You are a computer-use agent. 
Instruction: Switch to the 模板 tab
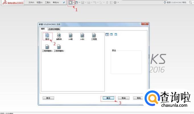point(43,29)
